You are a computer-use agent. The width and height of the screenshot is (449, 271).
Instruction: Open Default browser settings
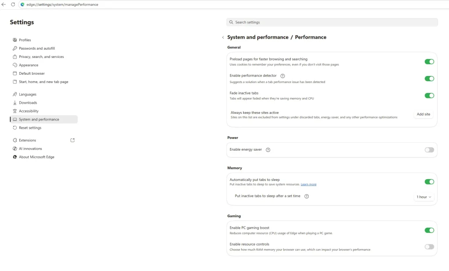click(32, 73)
